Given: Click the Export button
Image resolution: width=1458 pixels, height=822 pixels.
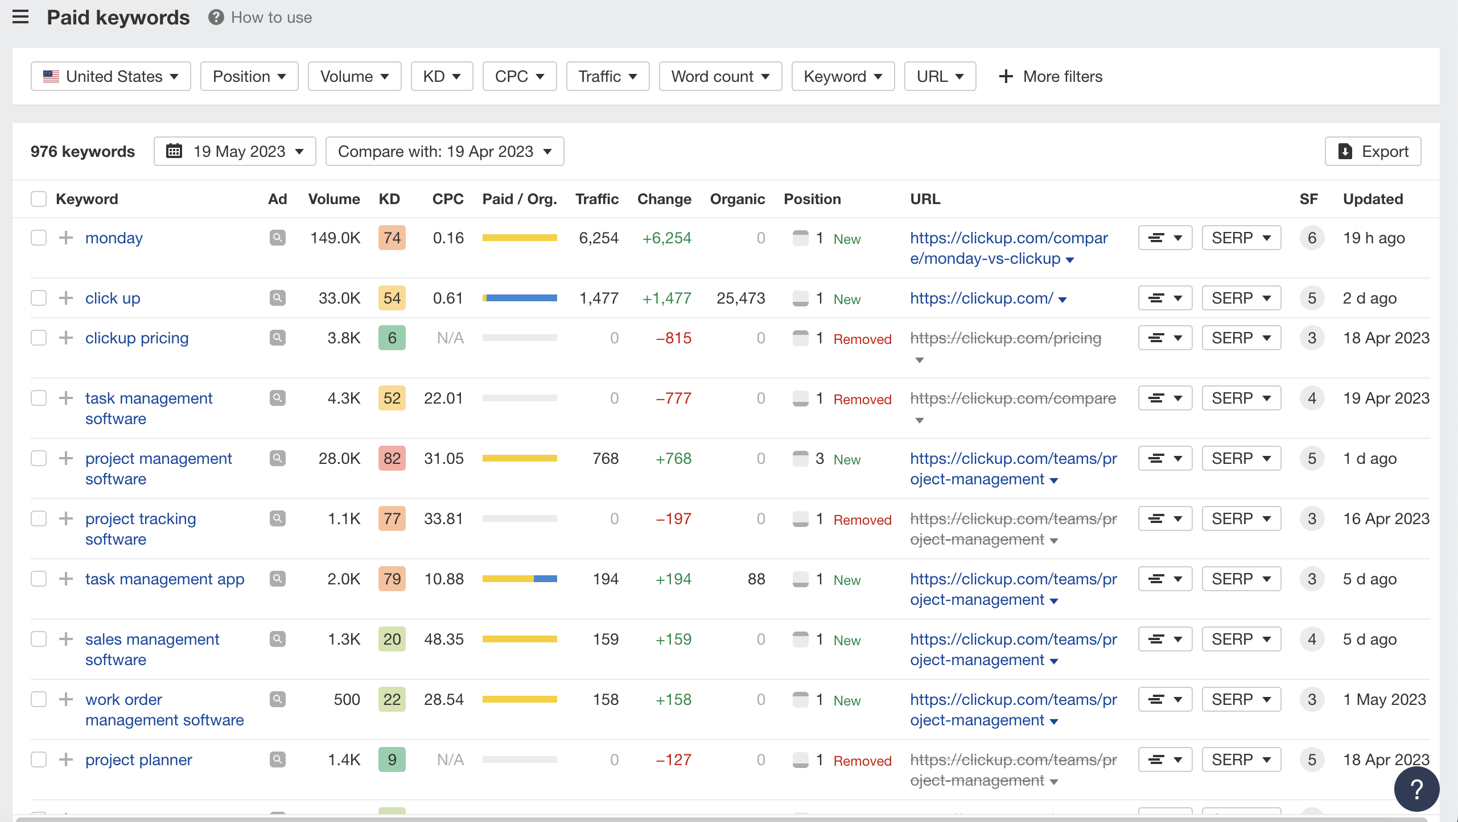Looking at the screenshot, I should pos(1373,151).
